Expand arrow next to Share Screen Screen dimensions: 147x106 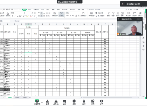tap(42, 102)
